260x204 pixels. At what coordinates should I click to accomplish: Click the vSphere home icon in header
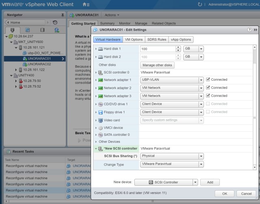(85, 4)
